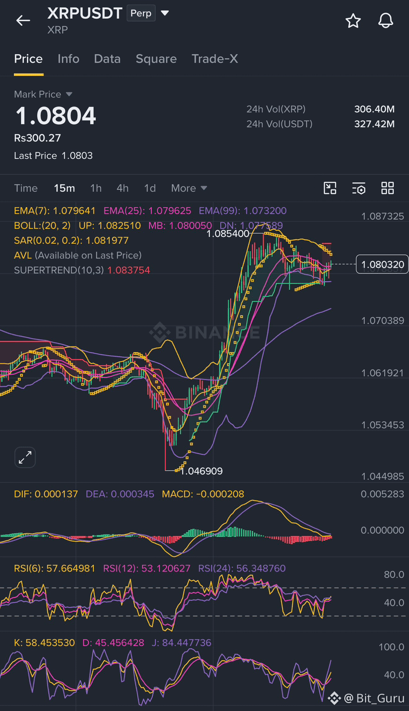
Task: Tap the EMA(99) indicator value
Action: (243, 211)
